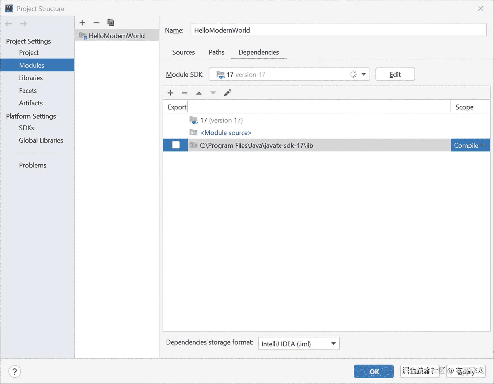The width and height of the screenshot is (494, 384).
Task: Select the 17 (version 17) SDK row
Action: click(326, 120)
